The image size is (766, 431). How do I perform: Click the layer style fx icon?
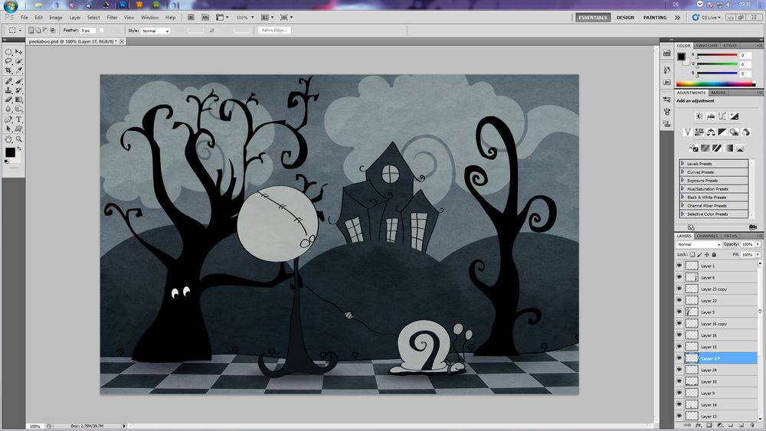click(699, 426)
